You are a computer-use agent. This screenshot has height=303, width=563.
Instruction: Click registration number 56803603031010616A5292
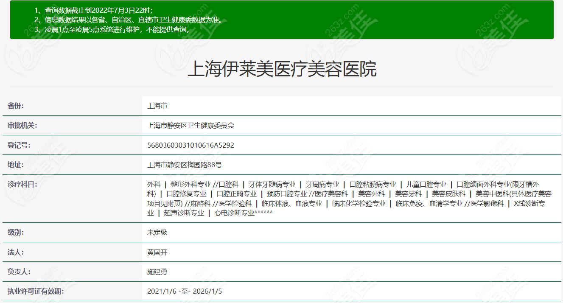[x=190, y=145]
